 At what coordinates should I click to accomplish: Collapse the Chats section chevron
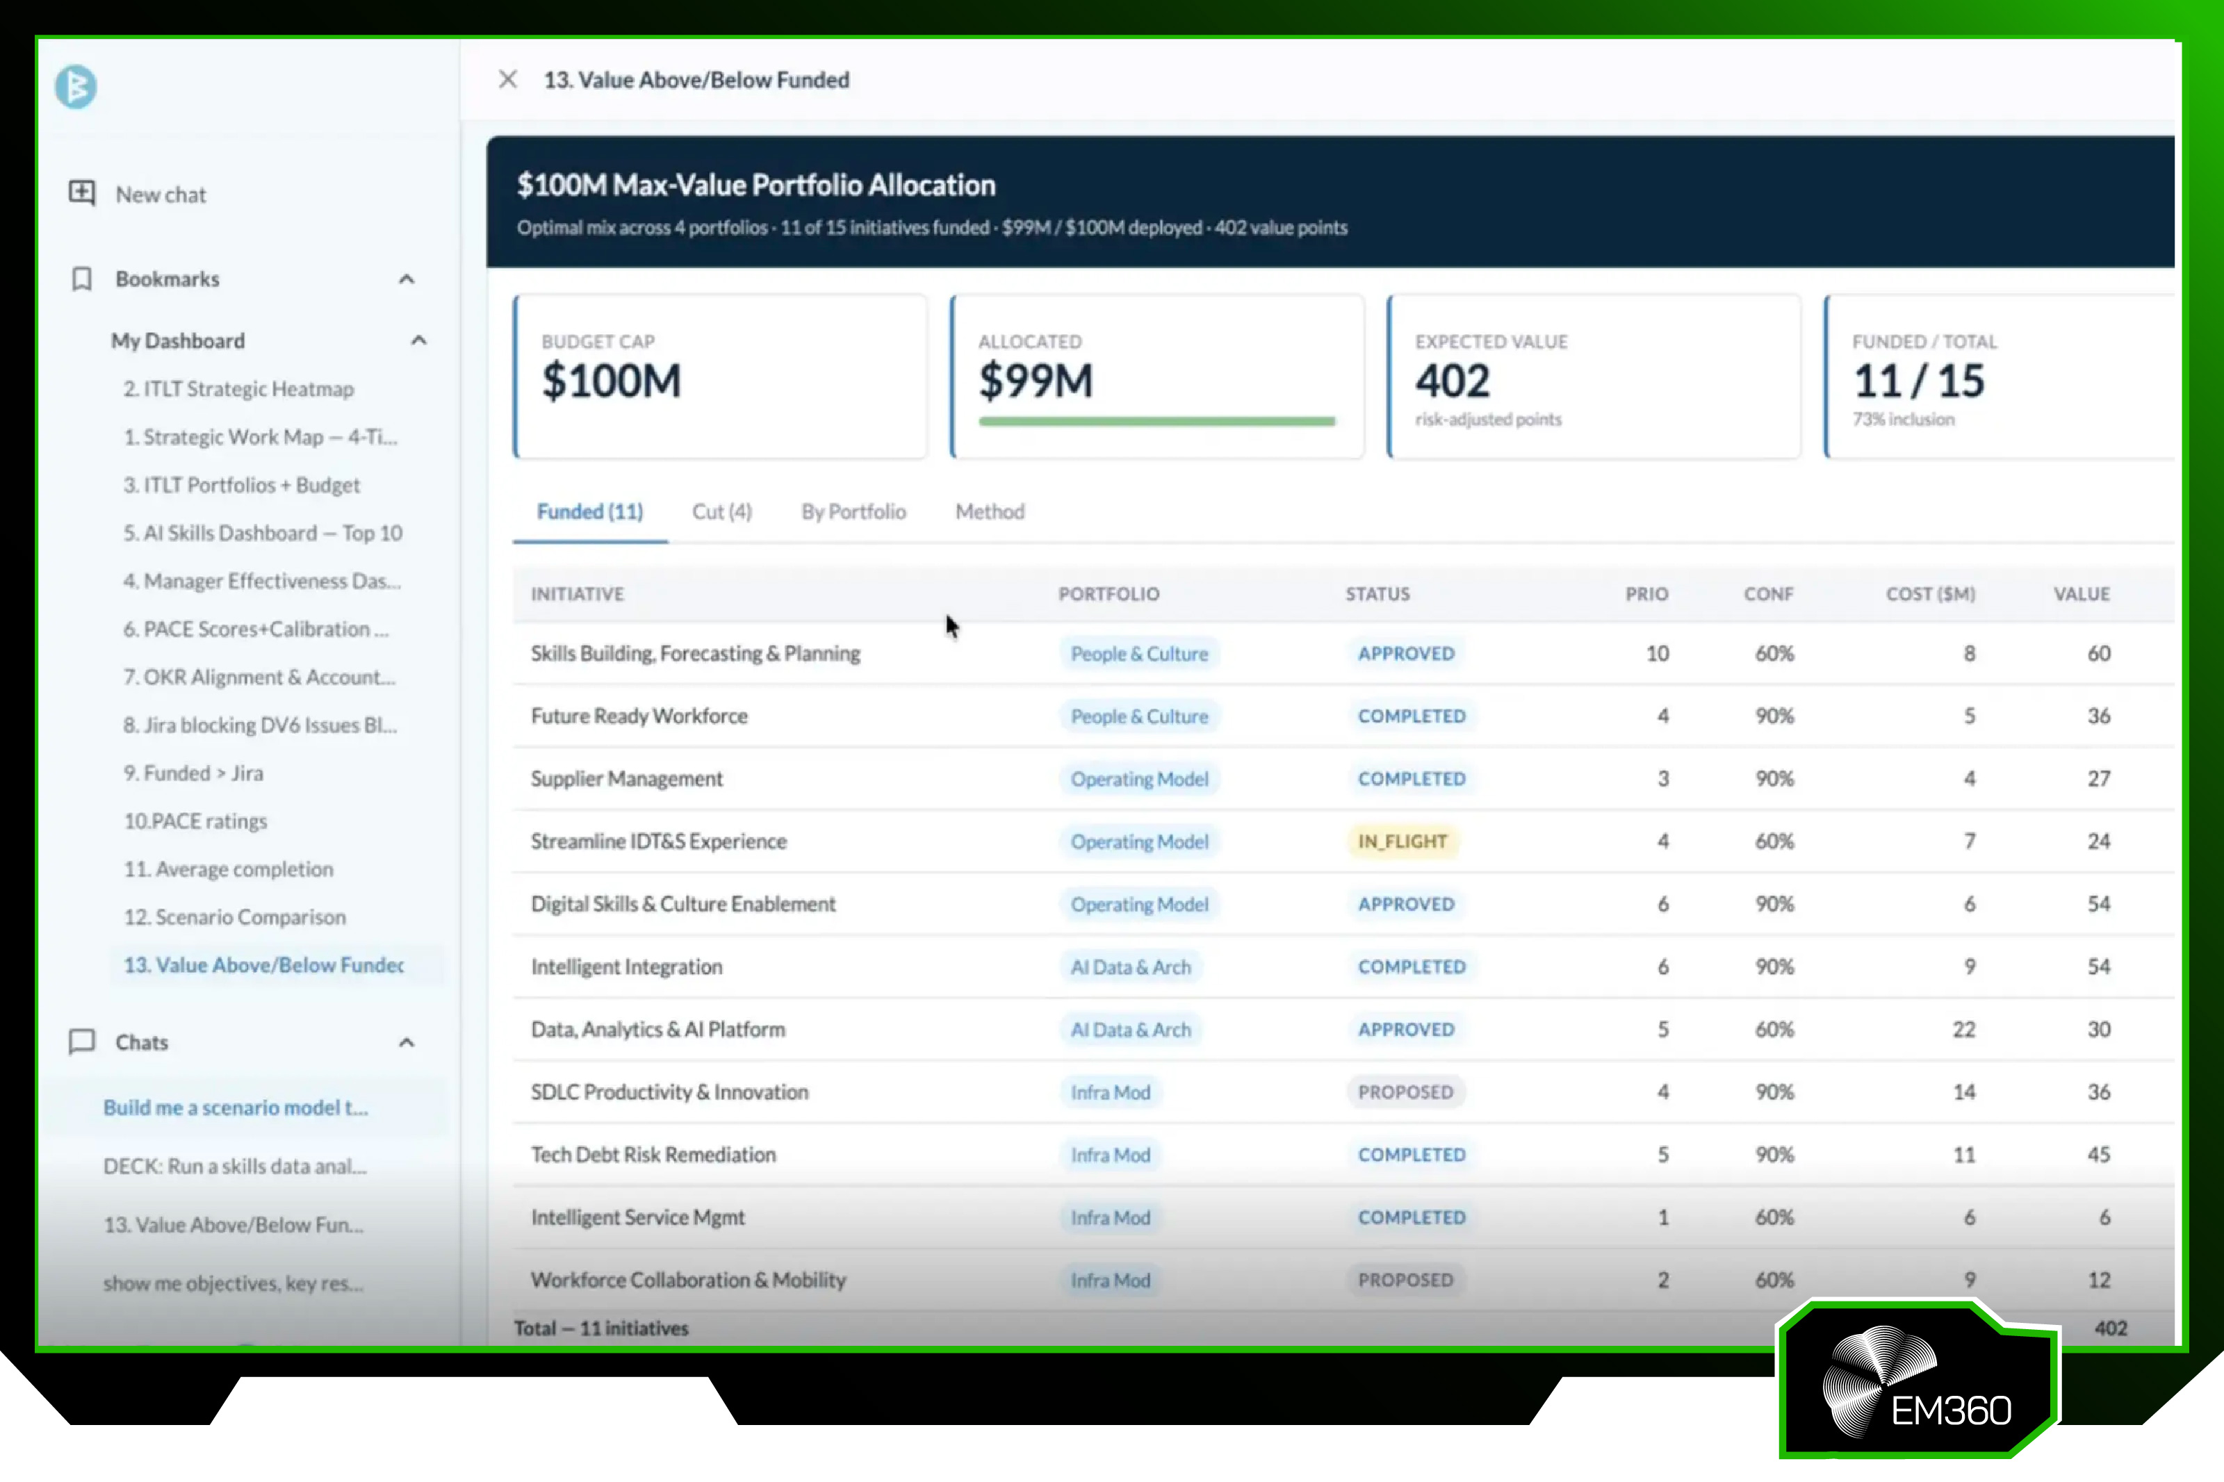tap(407, 1042)
